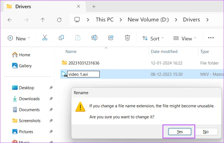Open the Sort dropdown menu
The height and width of the screenshot is (143, 224).
[x=153, y=38]
